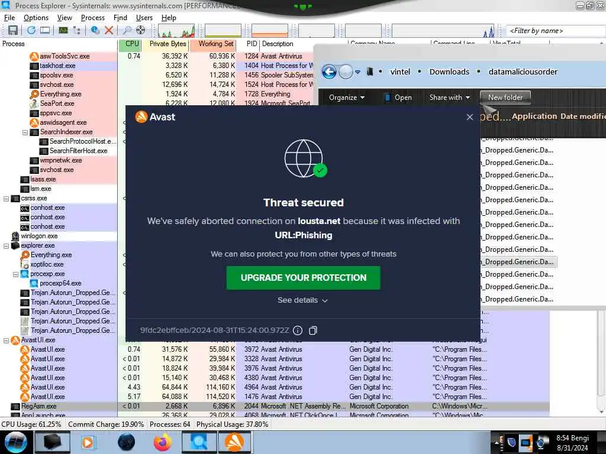Image resolution: width=606 pixels, height=454 pixels.
Task: Click the vintel breadcrumb in explorer
Action: [x=400, y=72]
